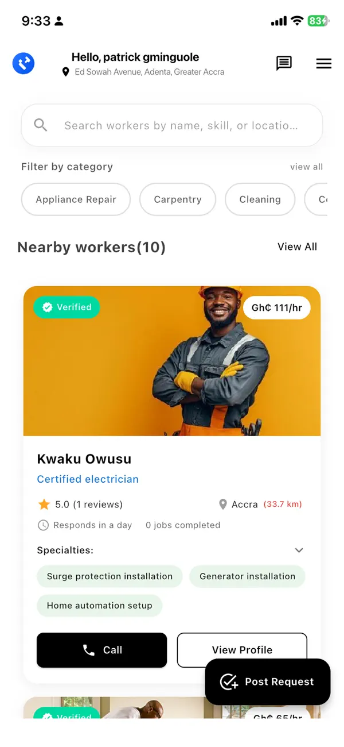This screenshot has width=344, height=747.
Task: Tap the Post Request floating button
Action: pyautogui.click(x=267, y=681)
